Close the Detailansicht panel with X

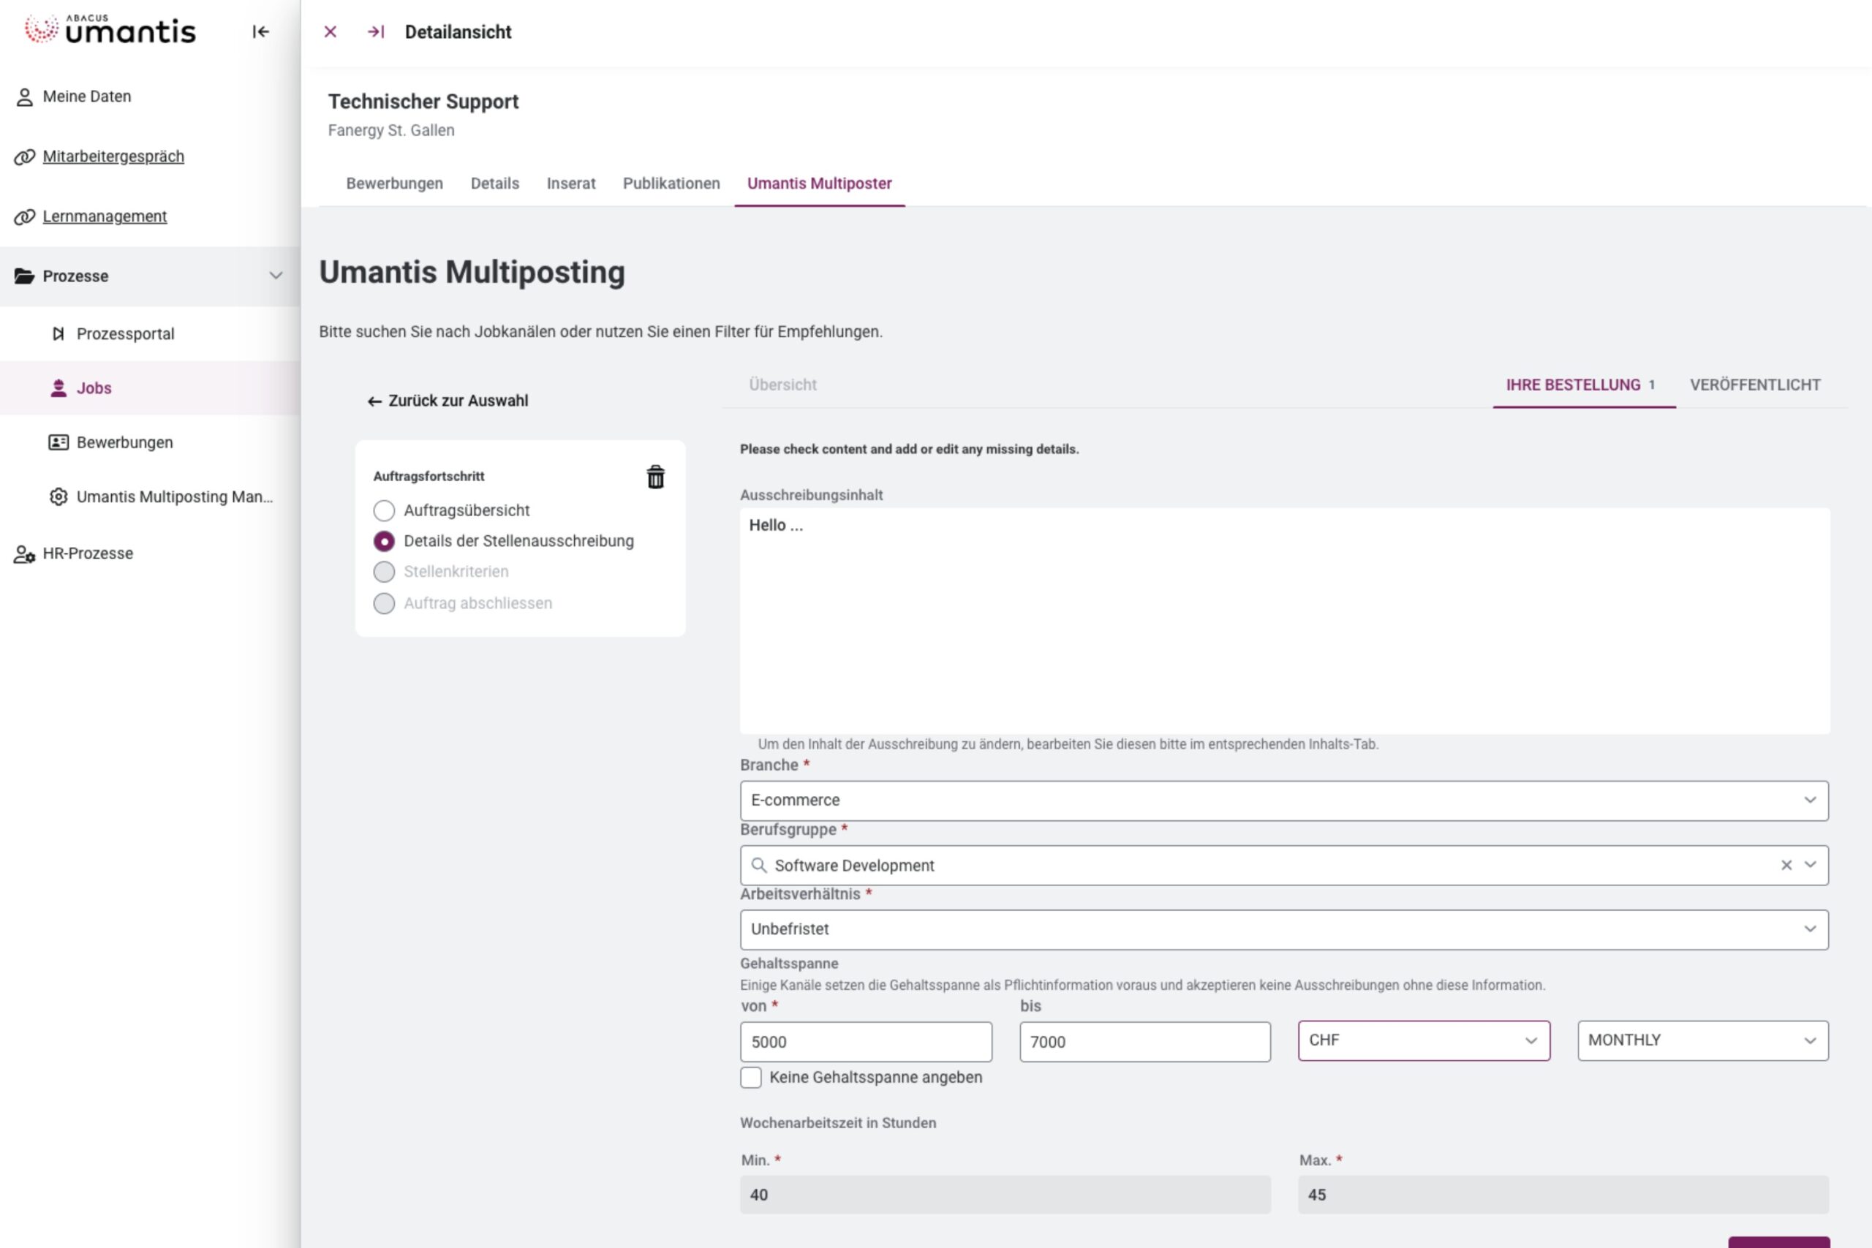click(331, 32)
